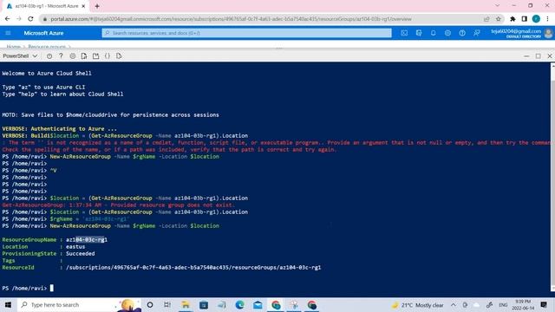Close the Cloud Shell pane
555x312 pixels.
[x=550, y=55]
